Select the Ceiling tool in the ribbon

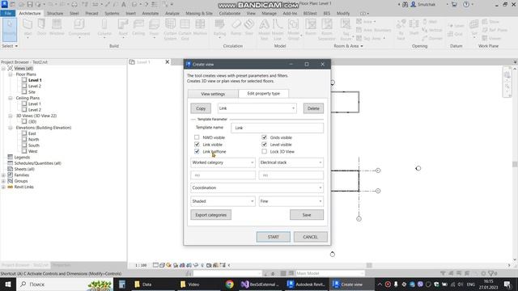[x=138, y=27]
